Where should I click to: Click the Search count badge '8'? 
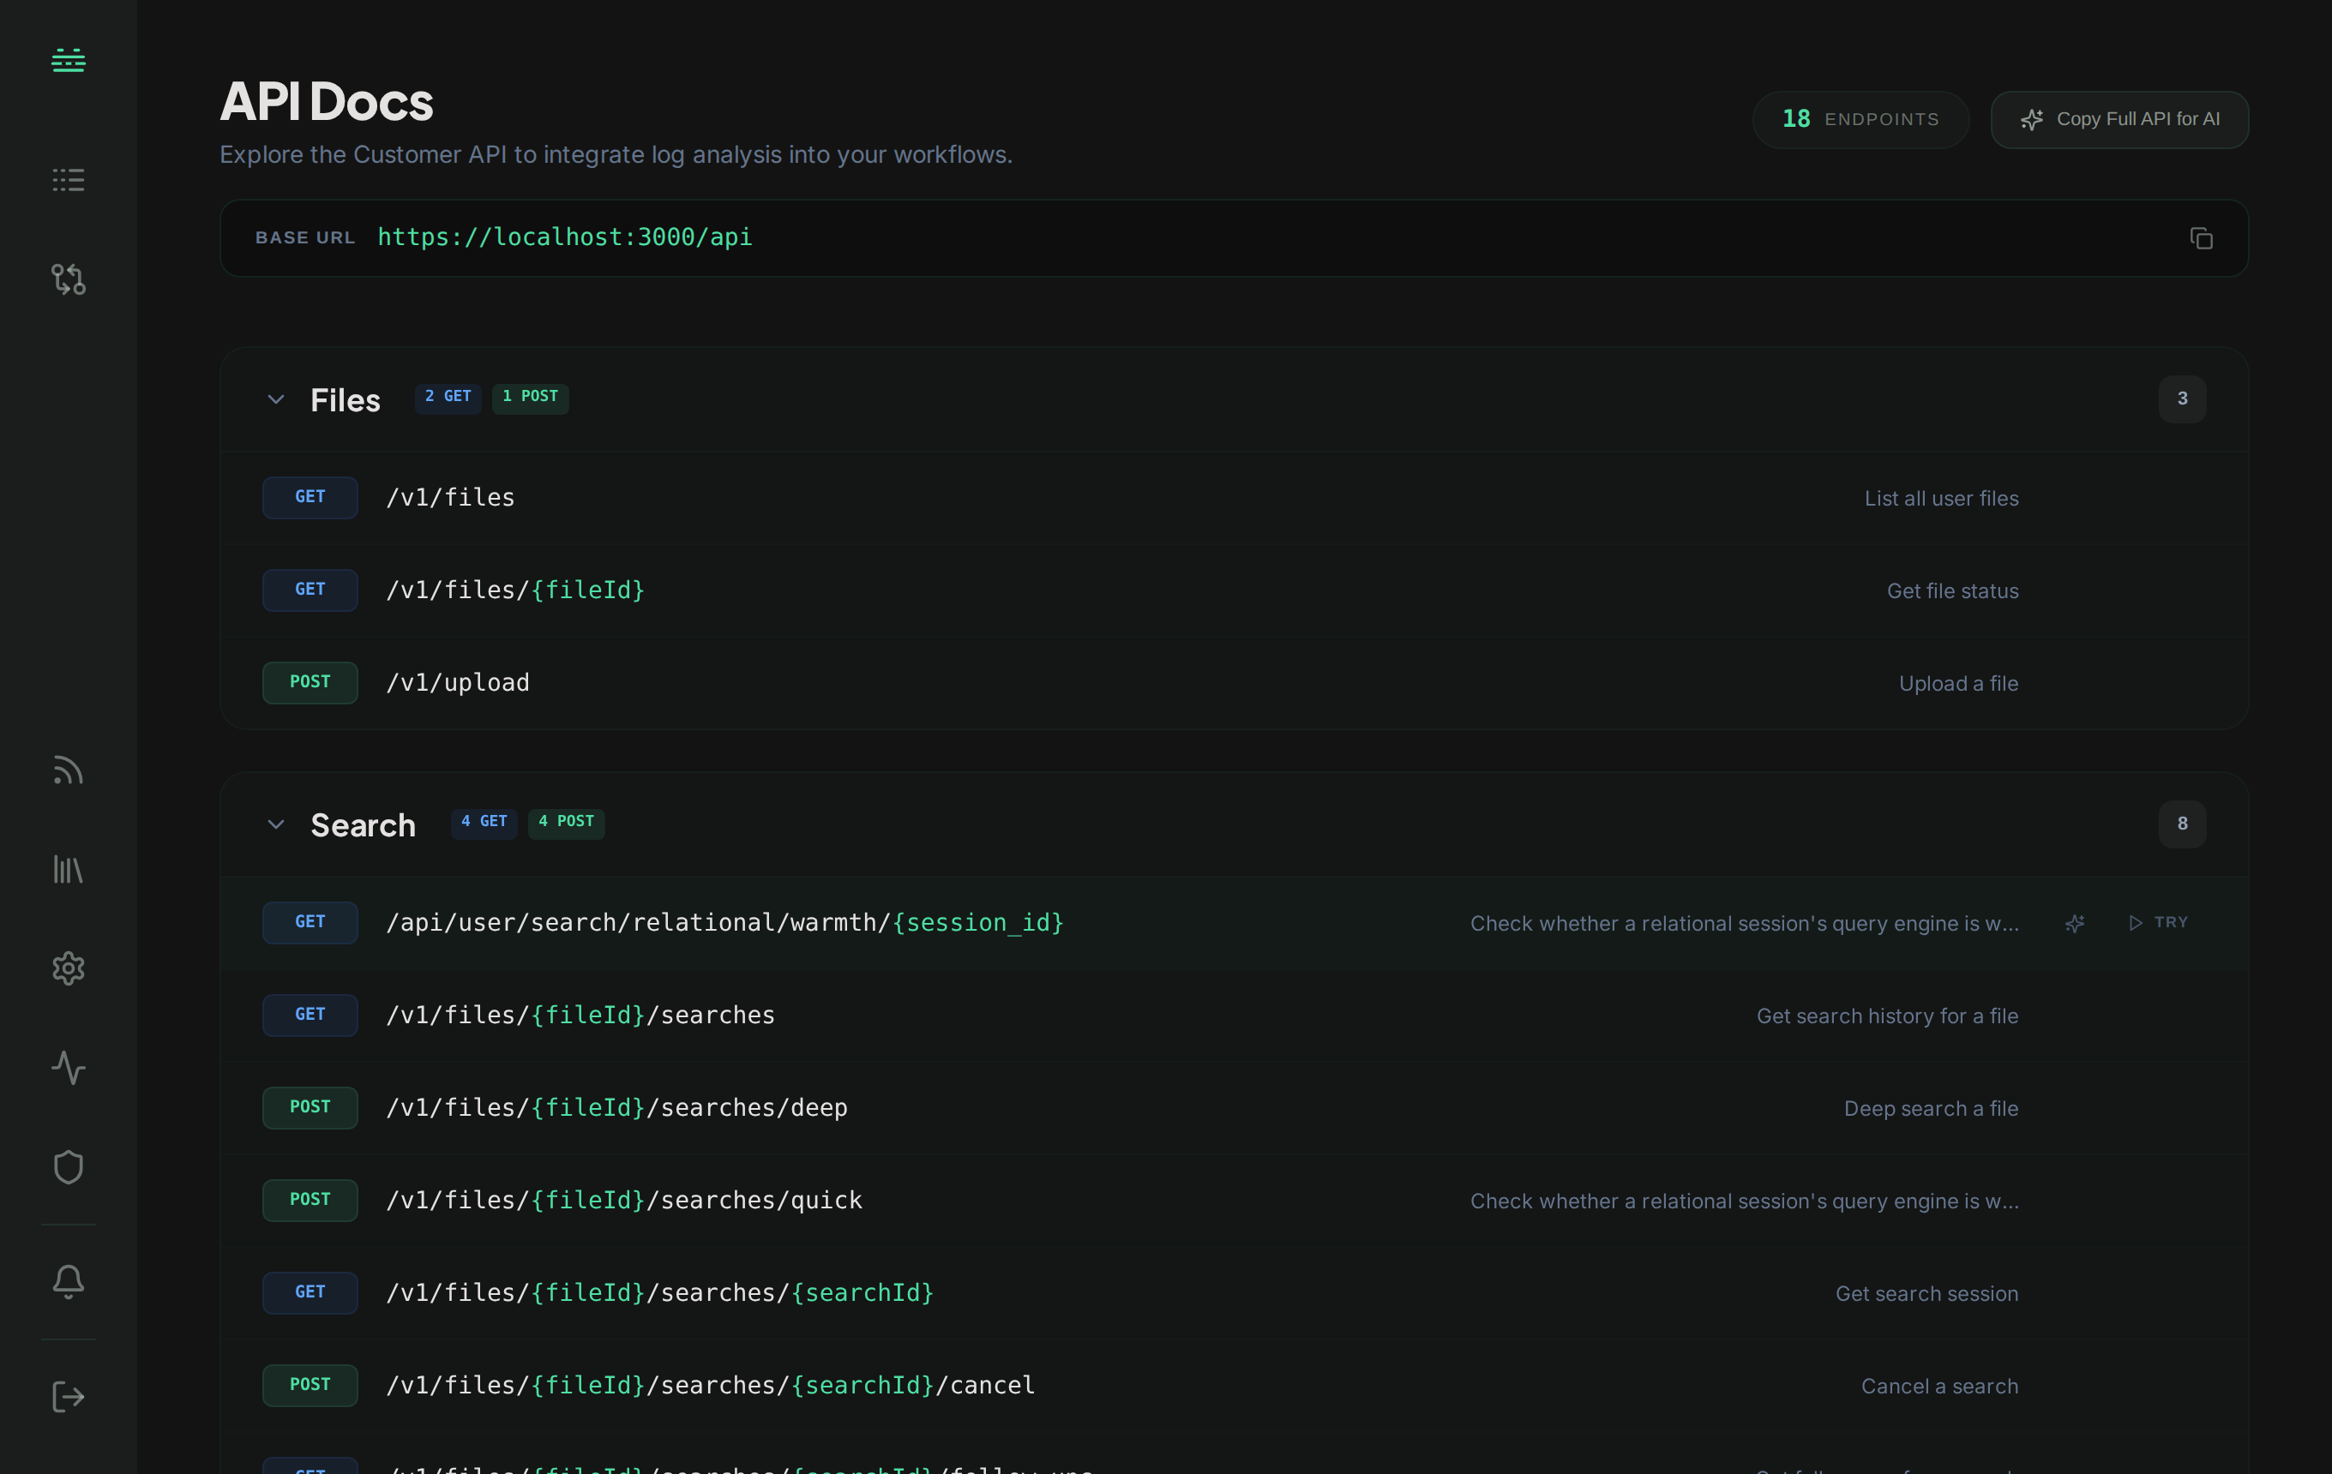[2182, 824]
